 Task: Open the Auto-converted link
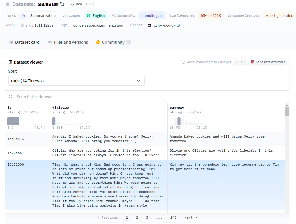tap(200, 62)
